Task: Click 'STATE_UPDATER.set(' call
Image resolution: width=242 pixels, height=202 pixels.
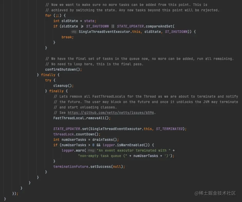Action: [x=72, y=129]
